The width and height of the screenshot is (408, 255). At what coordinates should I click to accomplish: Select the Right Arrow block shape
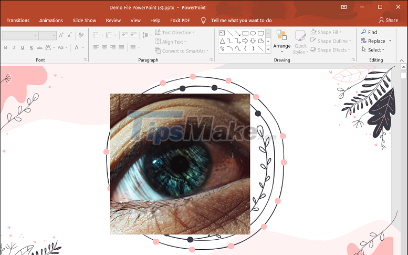click(x=245, y=41)
